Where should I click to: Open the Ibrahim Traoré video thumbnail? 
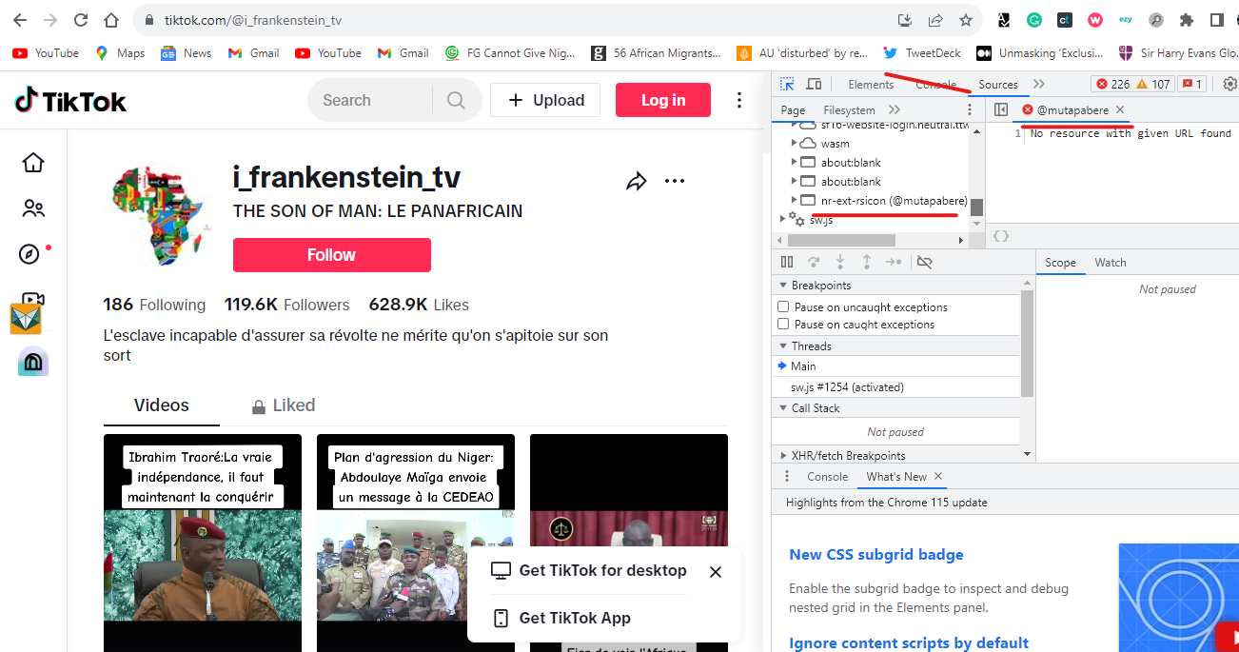tap(203, 543)
